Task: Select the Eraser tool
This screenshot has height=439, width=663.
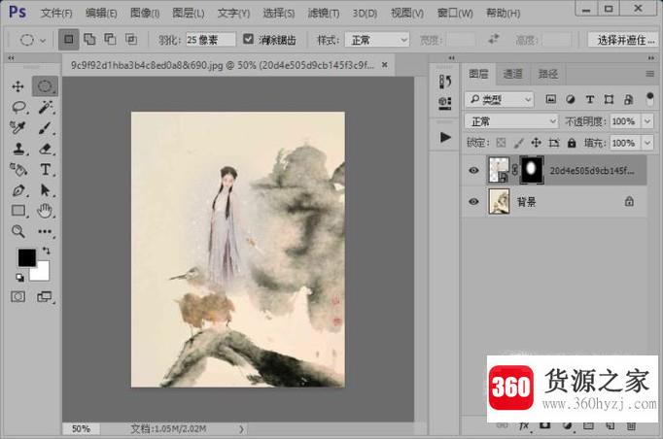Action: coord(46,149)
